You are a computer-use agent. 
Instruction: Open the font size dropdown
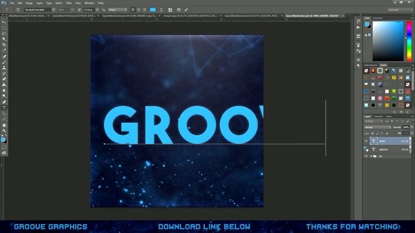pos(97,10)
